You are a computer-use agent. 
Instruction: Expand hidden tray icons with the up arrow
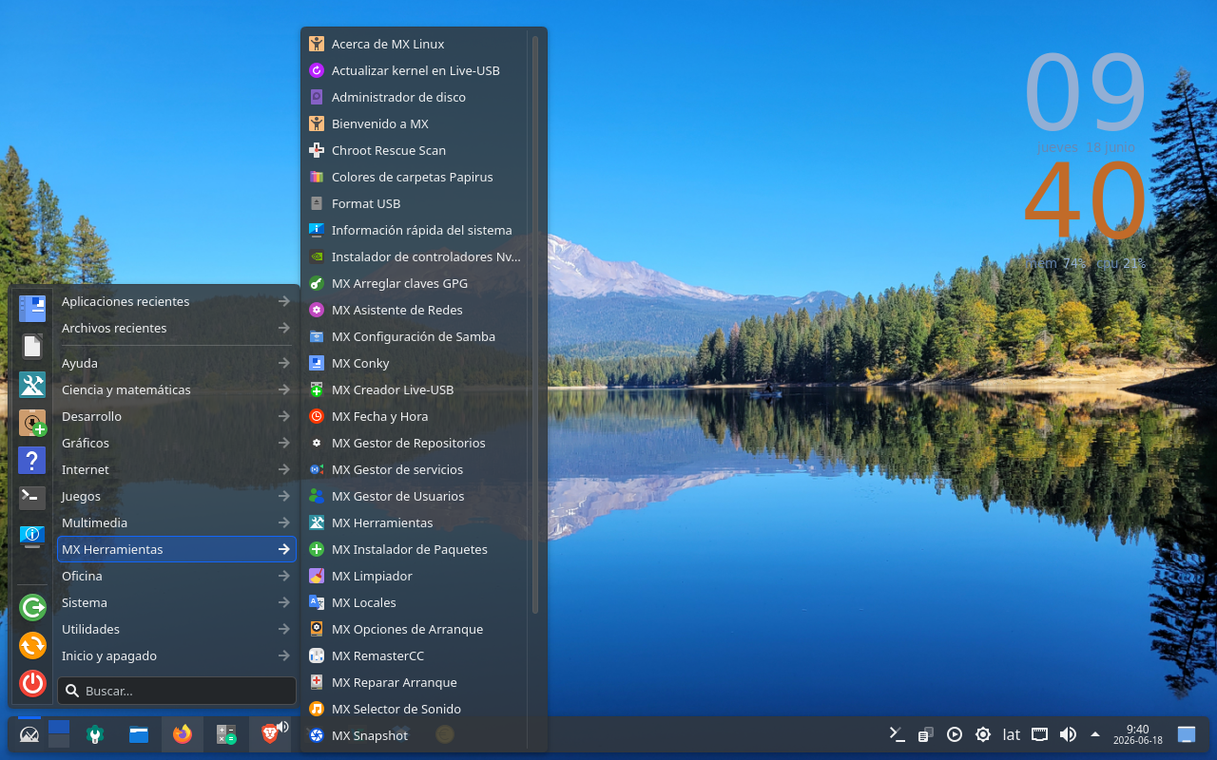pos(1095,734)
